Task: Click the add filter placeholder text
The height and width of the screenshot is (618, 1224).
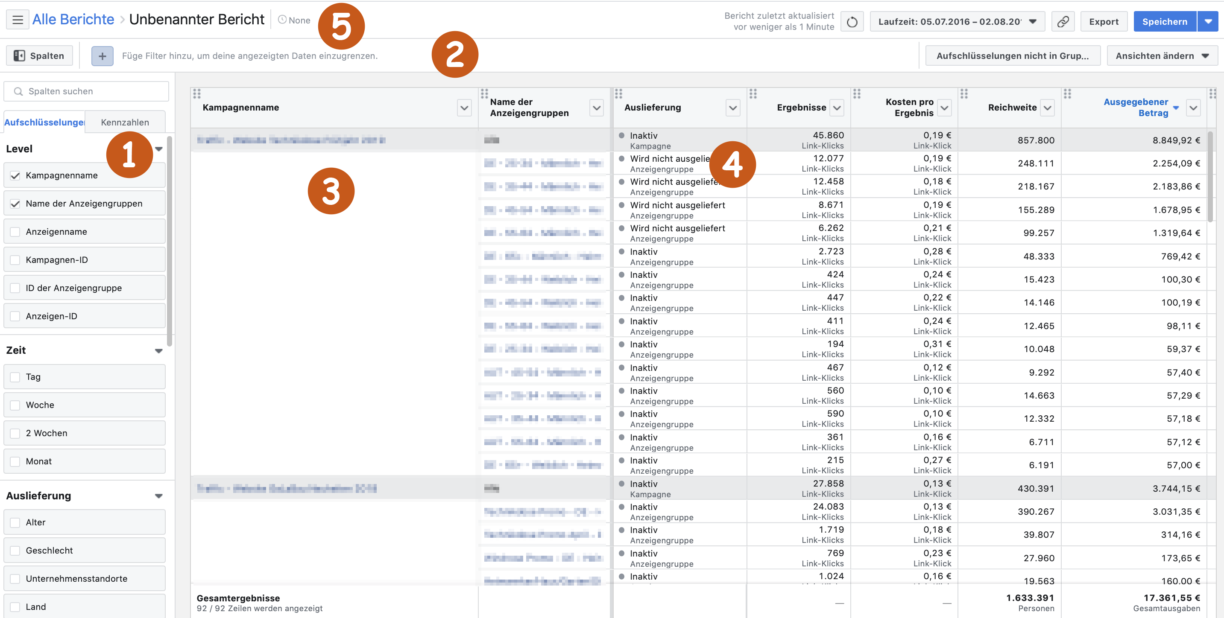Action: 250,56
